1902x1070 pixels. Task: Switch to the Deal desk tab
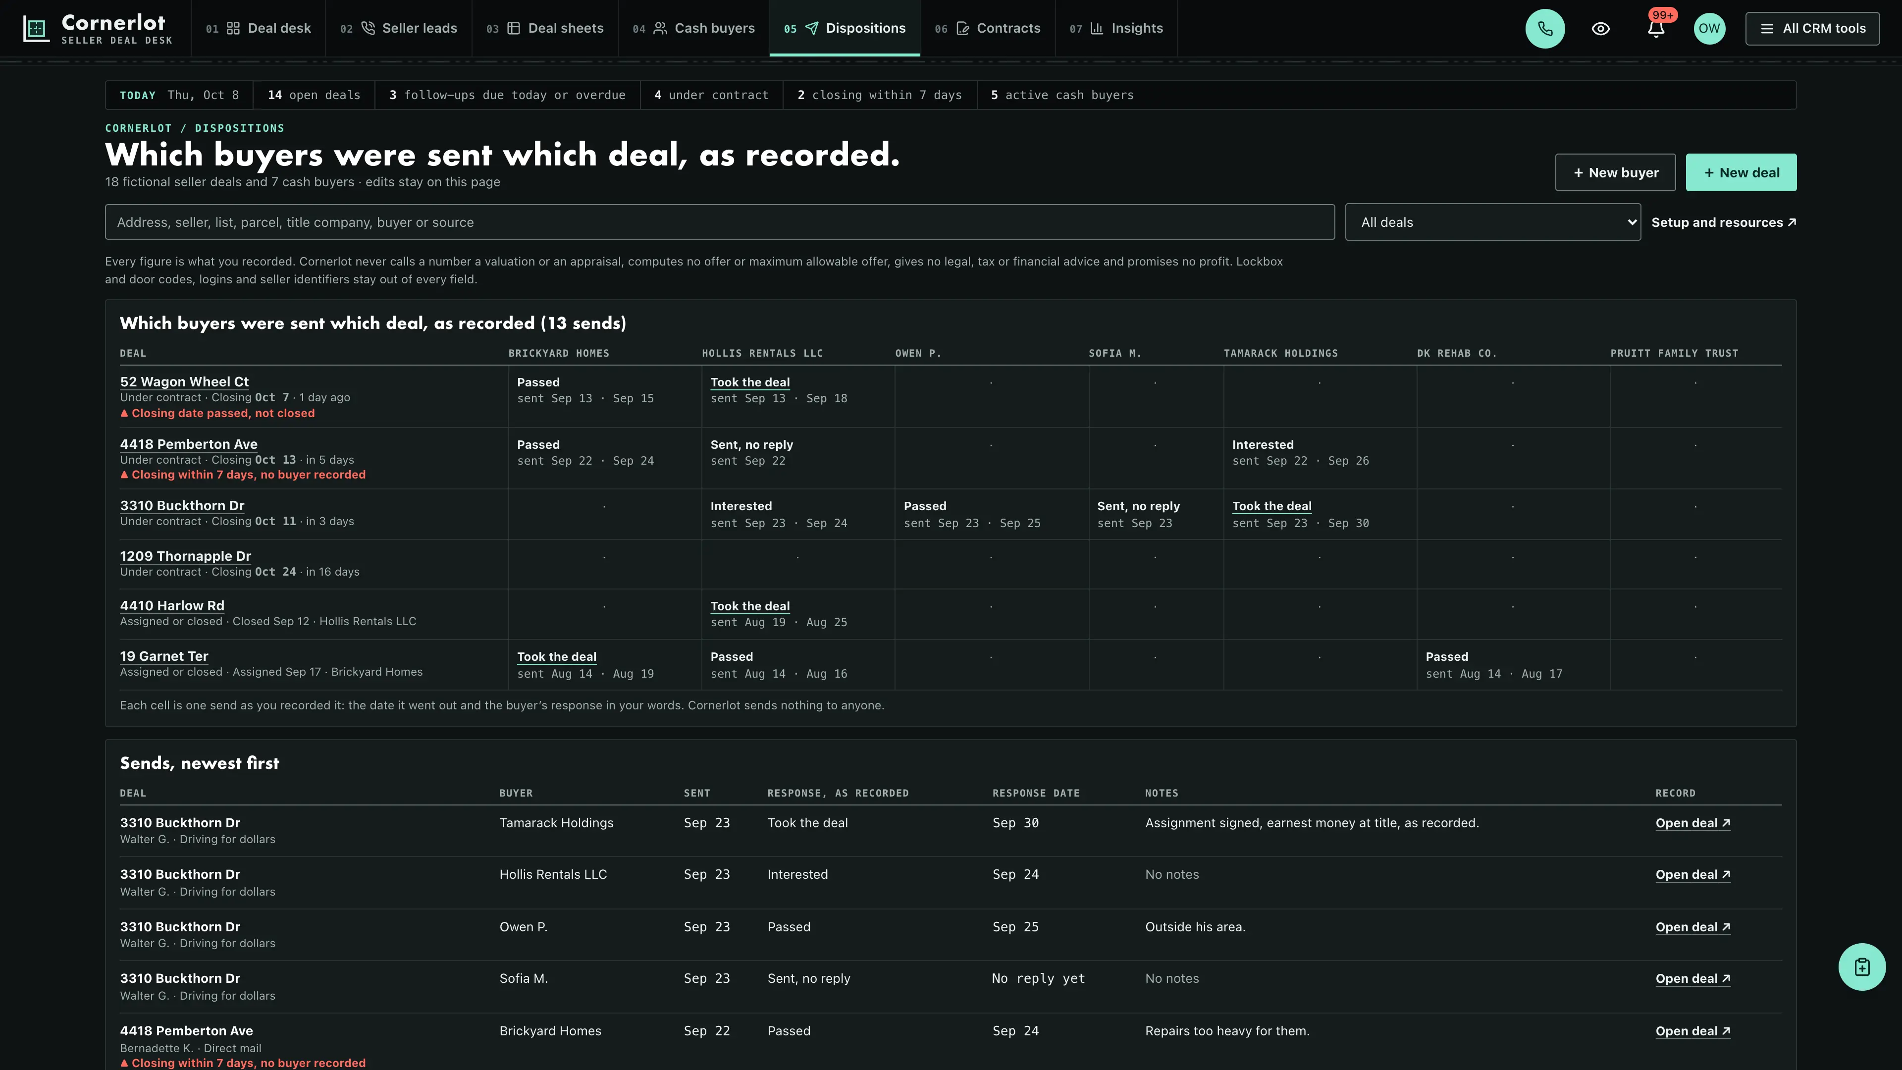pyautogui.click(x=259, y=29)
